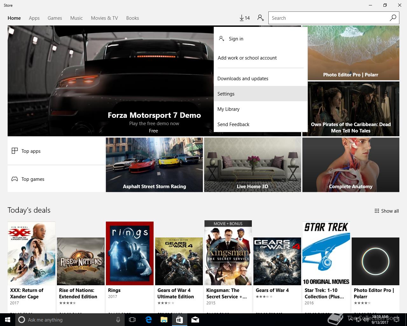Open Task View on the taskbar
The width and height of the screenshot is (407, 326).
pos(132,320)
